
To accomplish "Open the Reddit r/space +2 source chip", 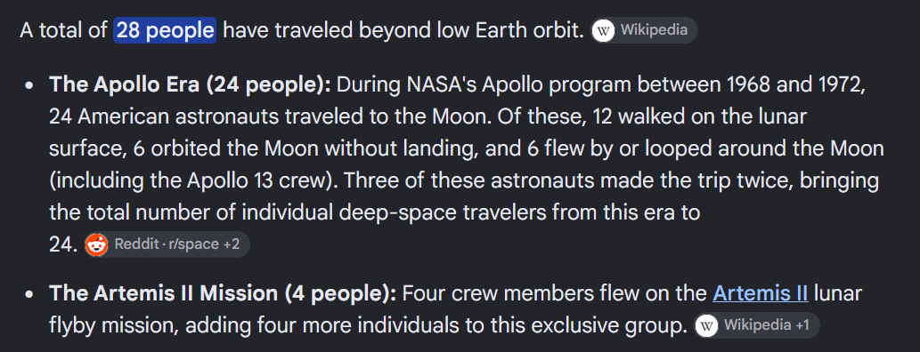I will (167, 244).
